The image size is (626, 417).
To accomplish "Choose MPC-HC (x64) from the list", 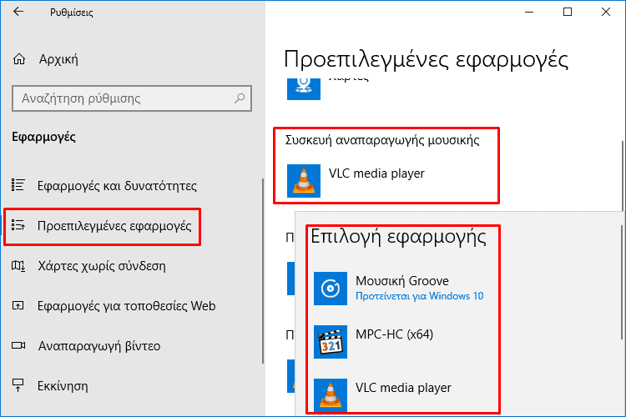I will (x=403, y=342).
